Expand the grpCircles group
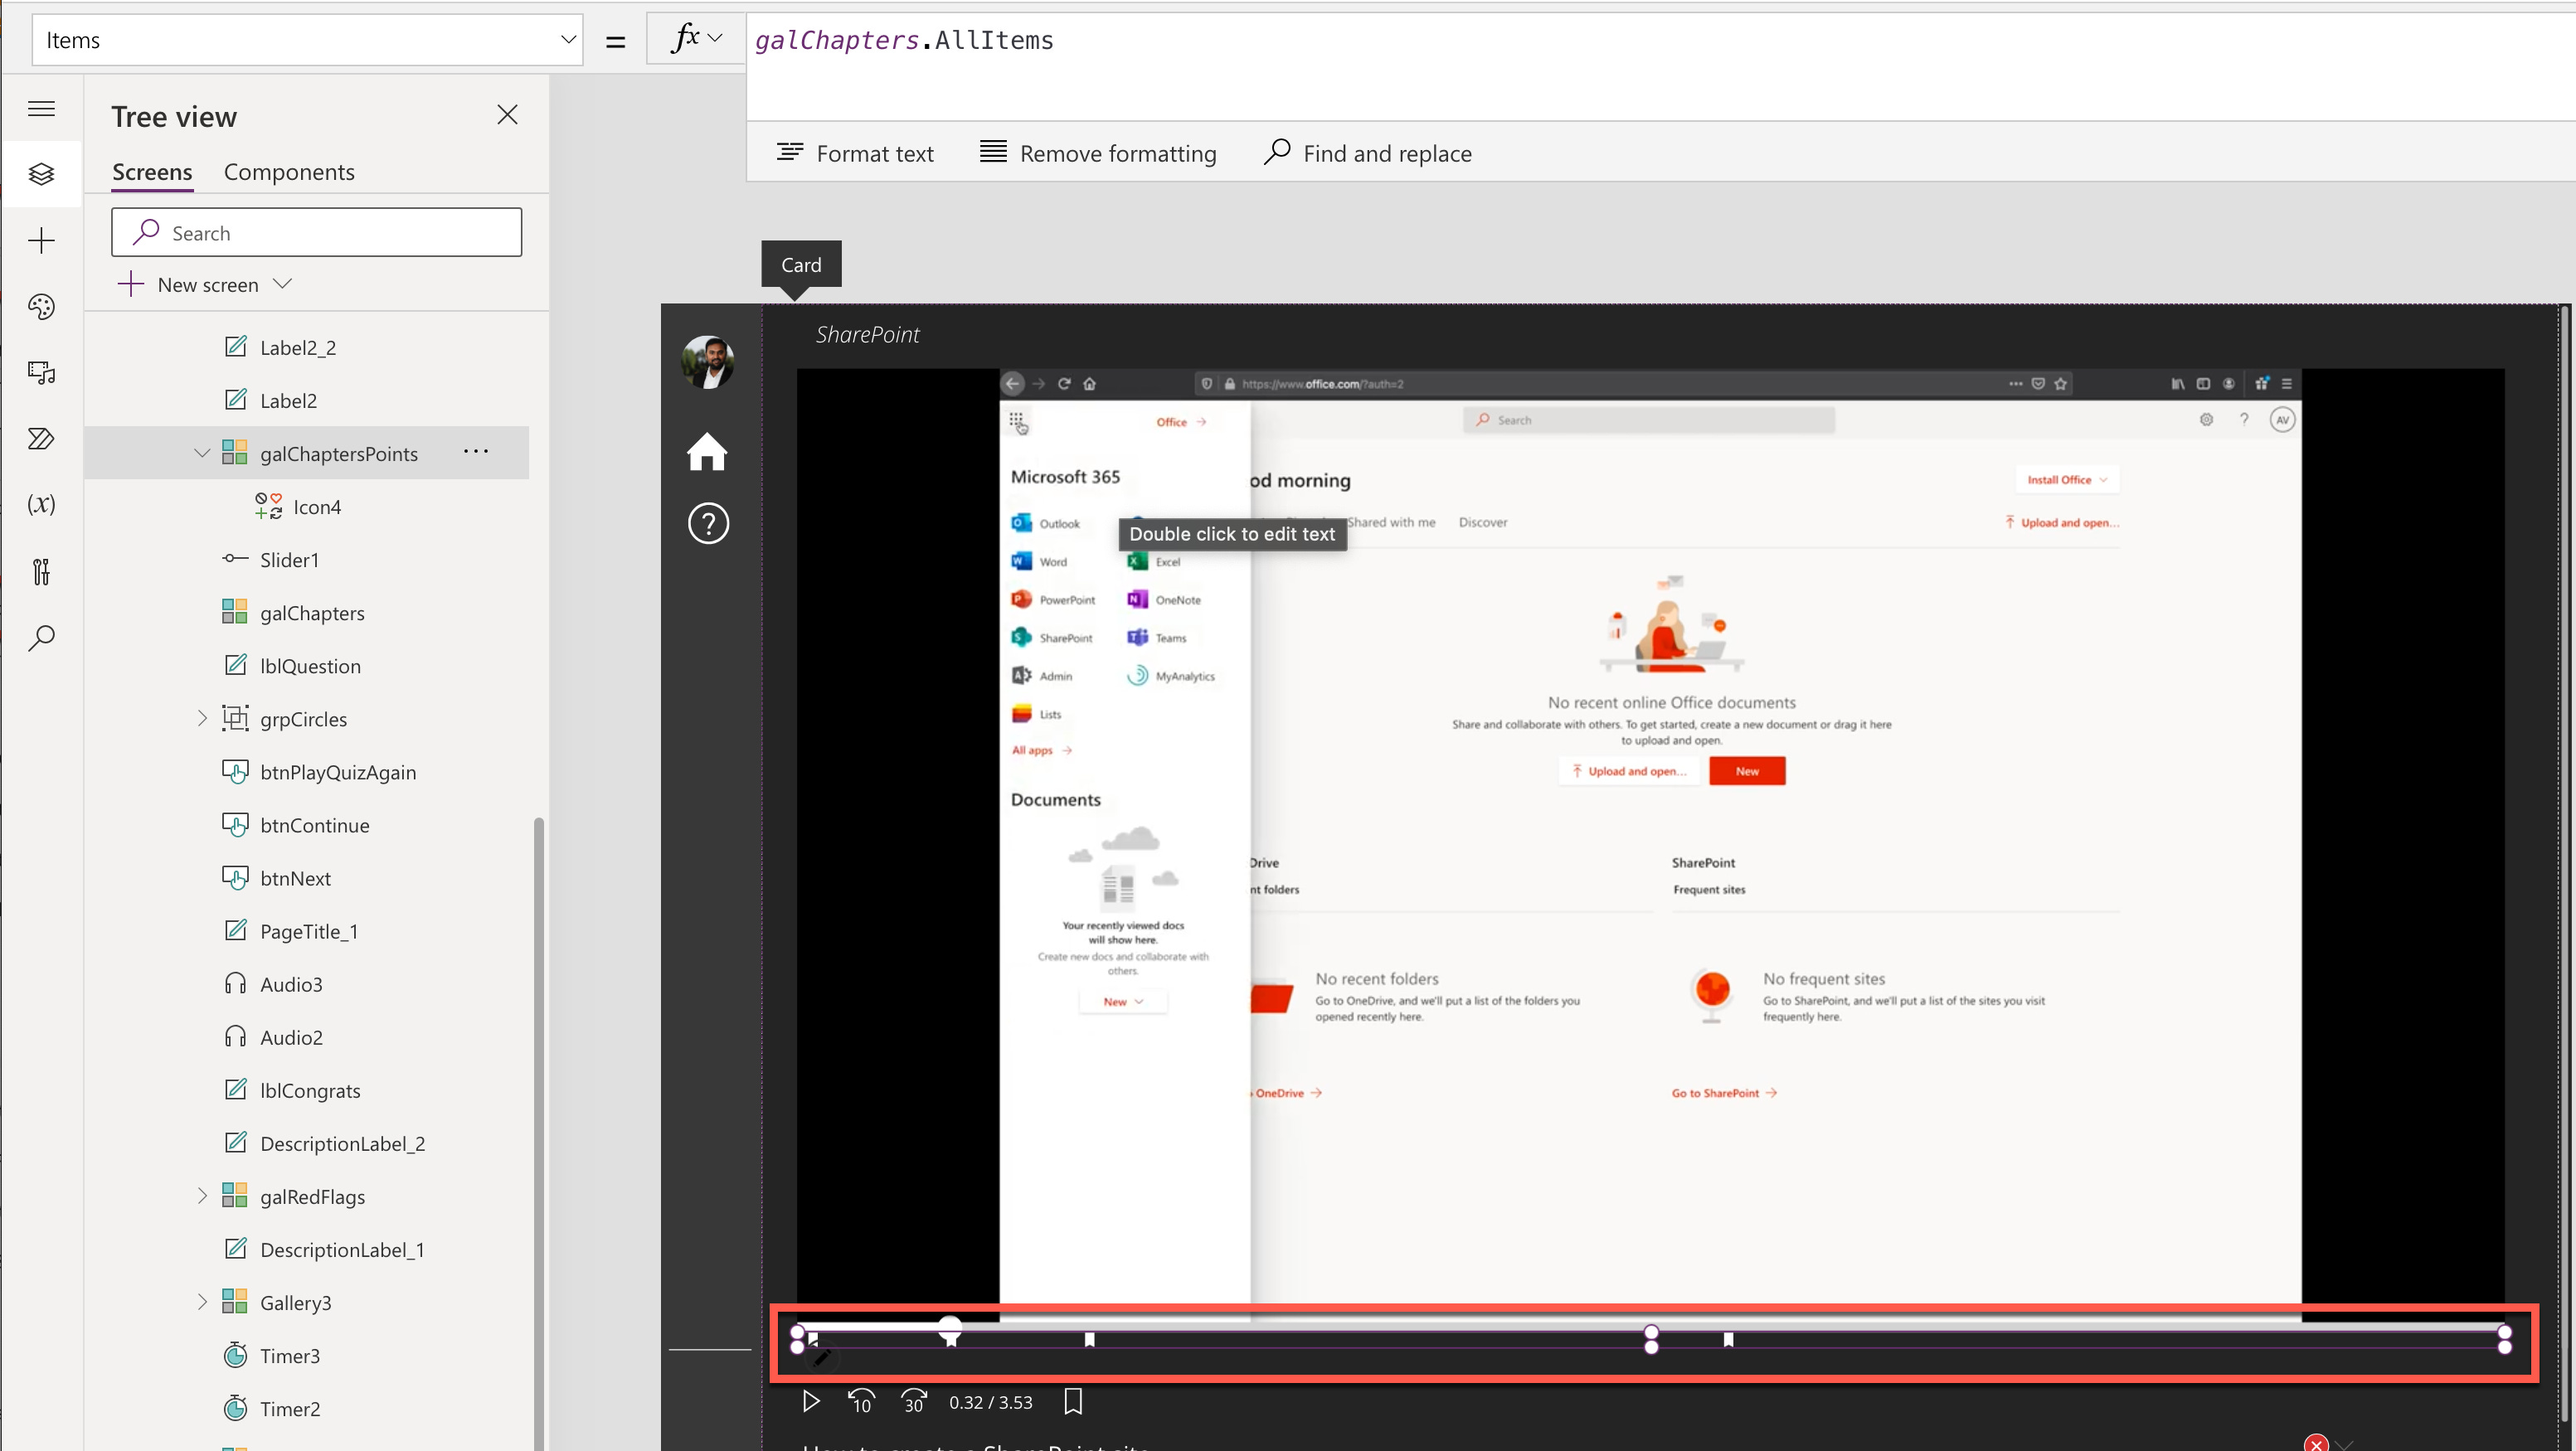The width and height of the screenshot is (2576, 1451). 202,718
